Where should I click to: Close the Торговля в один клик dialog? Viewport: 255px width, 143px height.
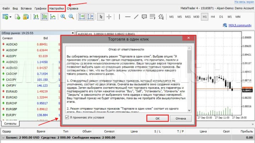coord(188,38)
